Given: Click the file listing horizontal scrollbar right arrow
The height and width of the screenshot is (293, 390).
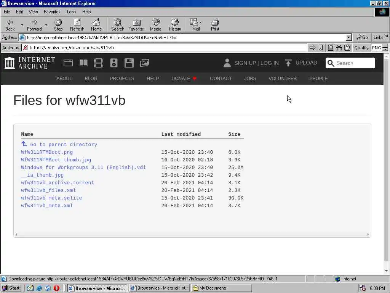Looking at the screenshot, I should pyautogui.click(x=368, y=235).
